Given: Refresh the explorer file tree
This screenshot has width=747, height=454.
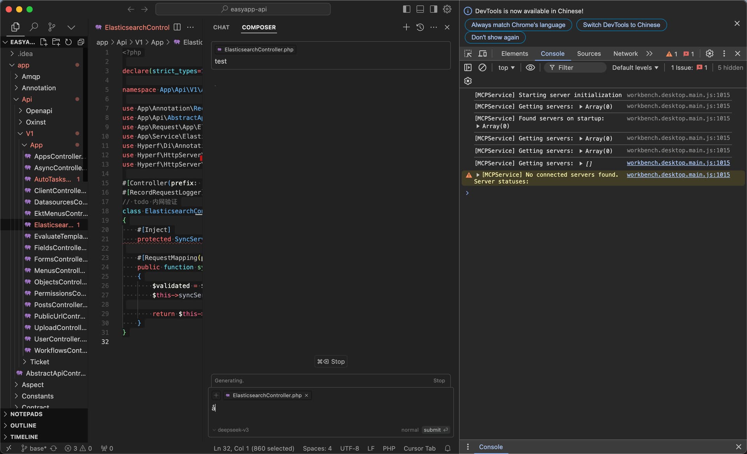Looking at the screenshot, I should [68, 42].
